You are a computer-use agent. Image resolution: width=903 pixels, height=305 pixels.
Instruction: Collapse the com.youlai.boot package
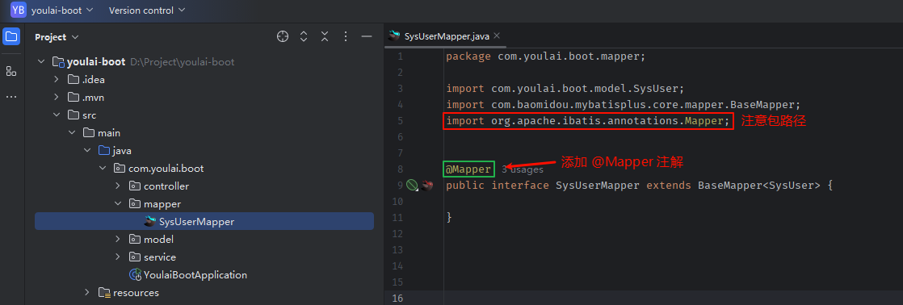(103, 169)
